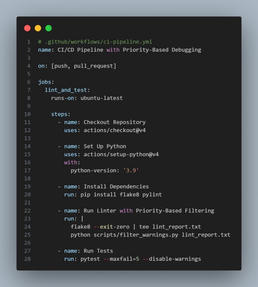This screenshot has width=258, height=287.
Task: Click the '--exit-zero' flag on line 24
Action: pos(111,227)
